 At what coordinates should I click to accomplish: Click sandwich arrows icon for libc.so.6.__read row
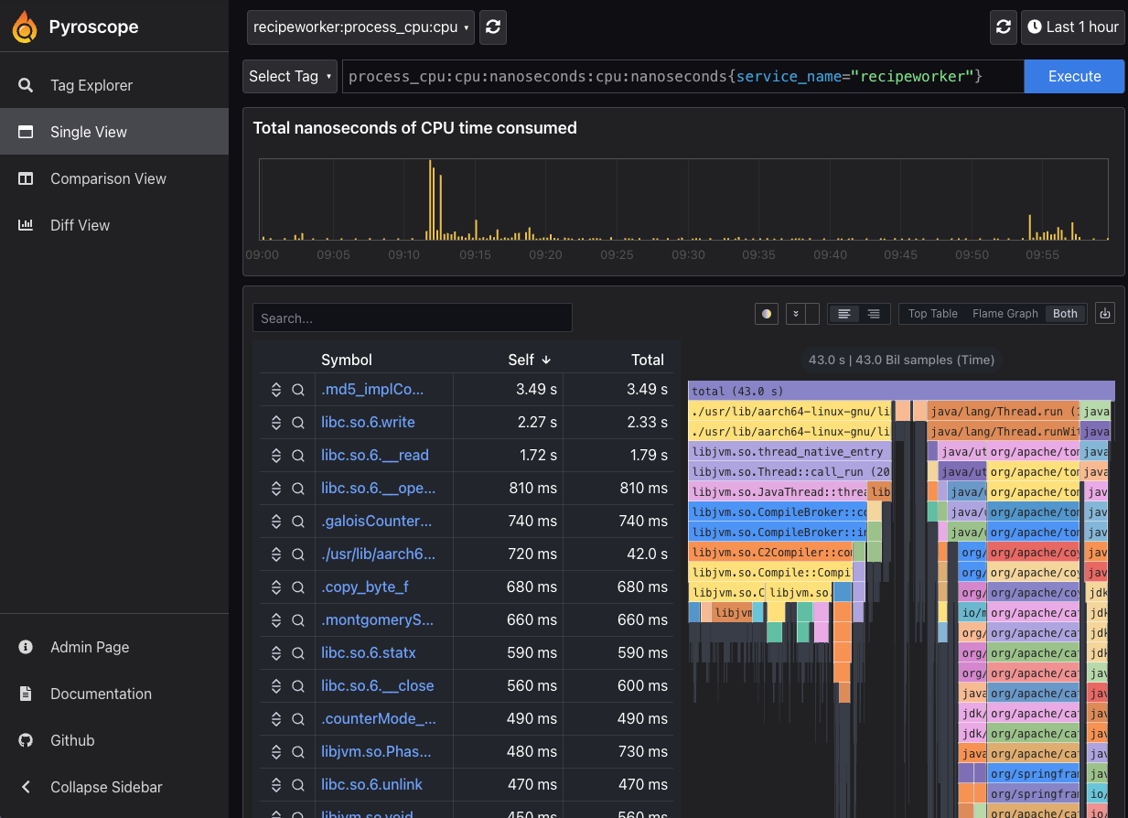tap(276, 456)
